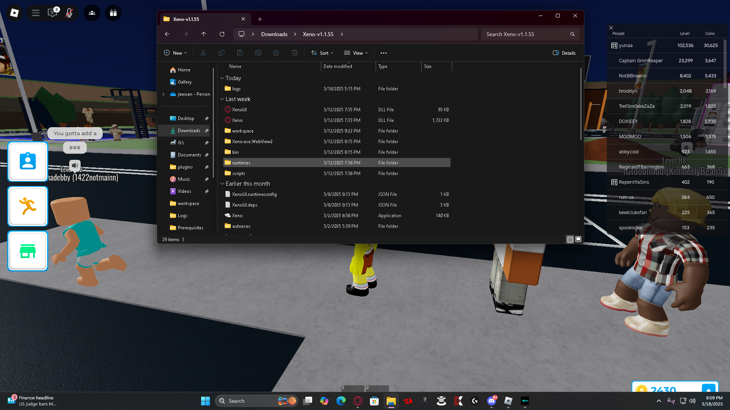This screenshot has width=730, height=410.
Task: Select the Xeno.exe.WebView2 folder
Action: [x=337, y=142]
